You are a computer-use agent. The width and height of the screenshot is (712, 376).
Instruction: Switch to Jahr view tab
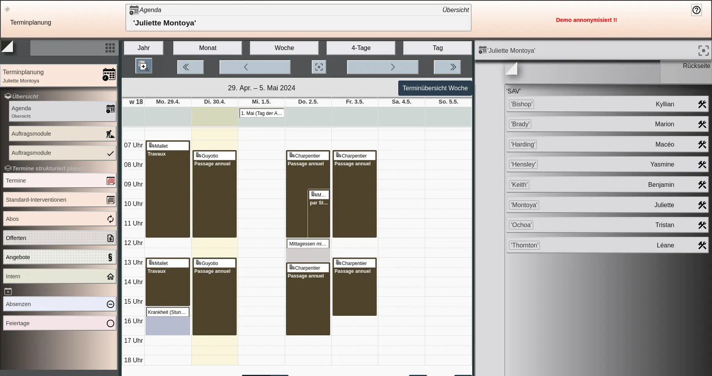(144, 48)
